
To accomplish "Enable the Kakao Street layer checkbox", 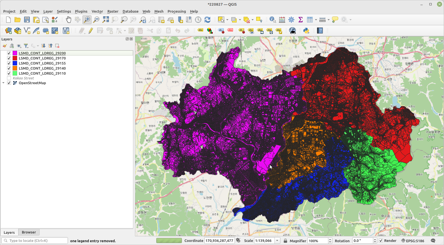I will coord(9,78).
